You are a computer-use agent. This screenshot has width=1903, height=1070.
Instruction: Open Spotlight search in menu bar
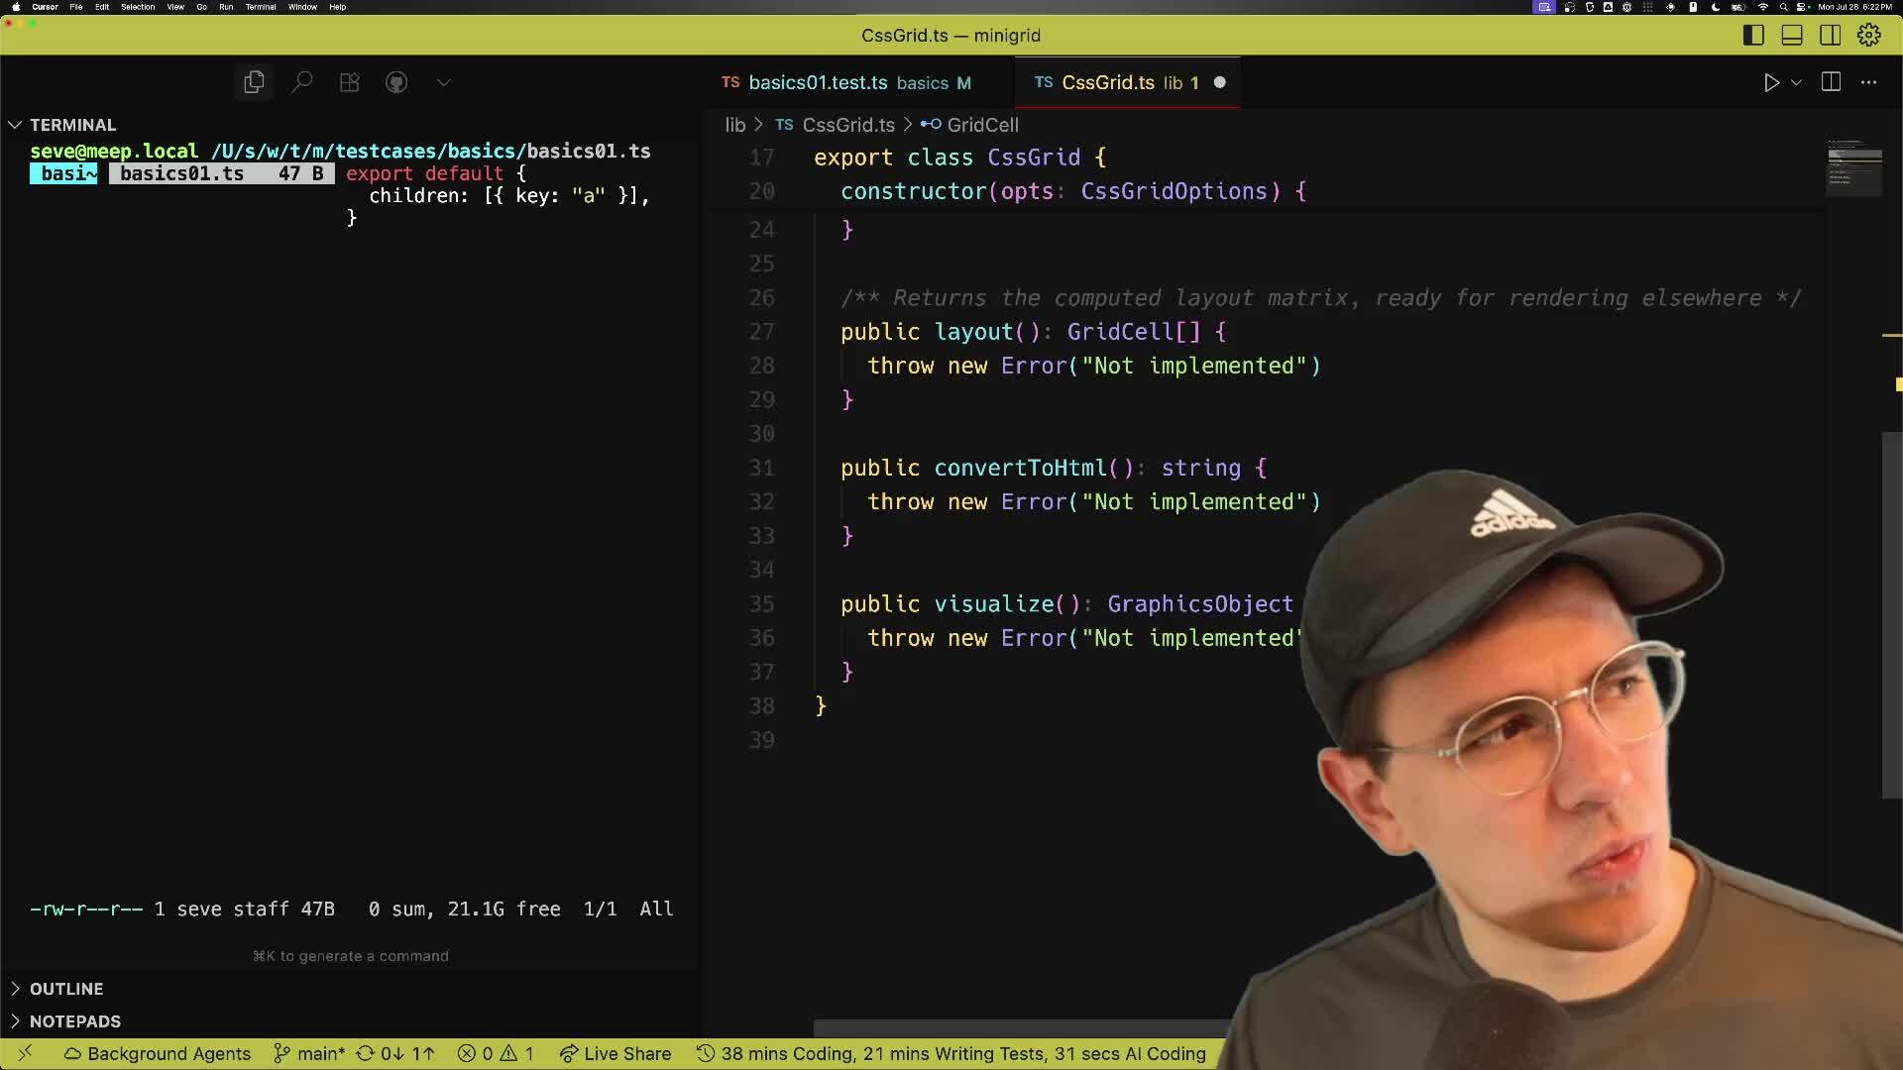tap(1783, 7)
